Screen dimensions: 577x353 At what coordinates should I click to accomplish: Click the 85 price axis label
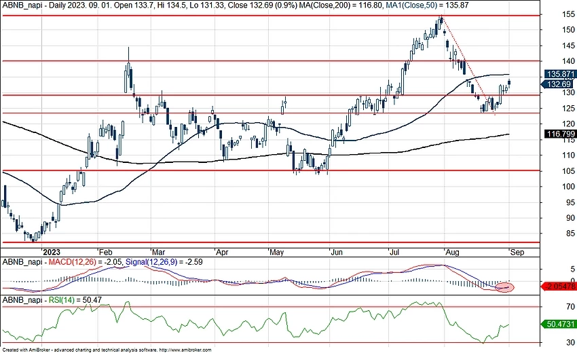pyautogui.click(x=571, y=234)
